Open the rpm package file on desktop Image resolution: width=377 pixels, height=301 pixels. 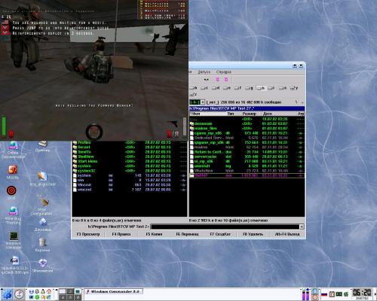[14, 265]
